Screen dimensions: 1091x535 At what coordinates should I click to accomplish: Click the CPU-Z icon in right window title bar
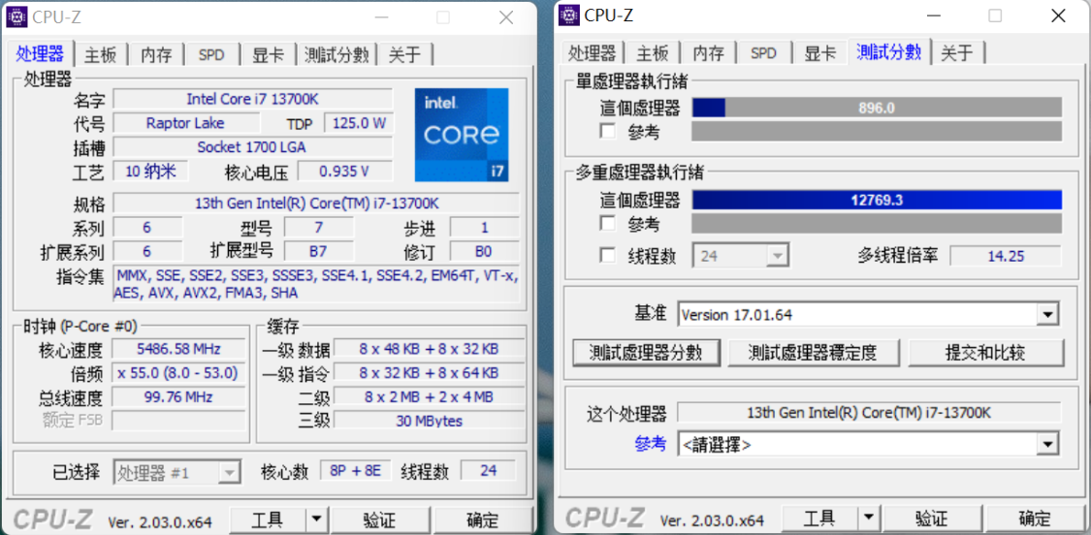(x=569, y=15)
